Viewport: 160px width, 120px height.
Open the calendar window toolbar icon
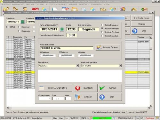pos(65,9)
